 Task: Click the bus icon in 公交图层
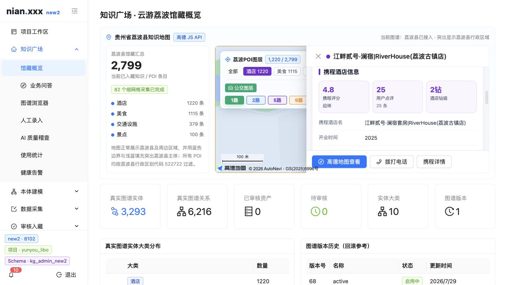230,88
